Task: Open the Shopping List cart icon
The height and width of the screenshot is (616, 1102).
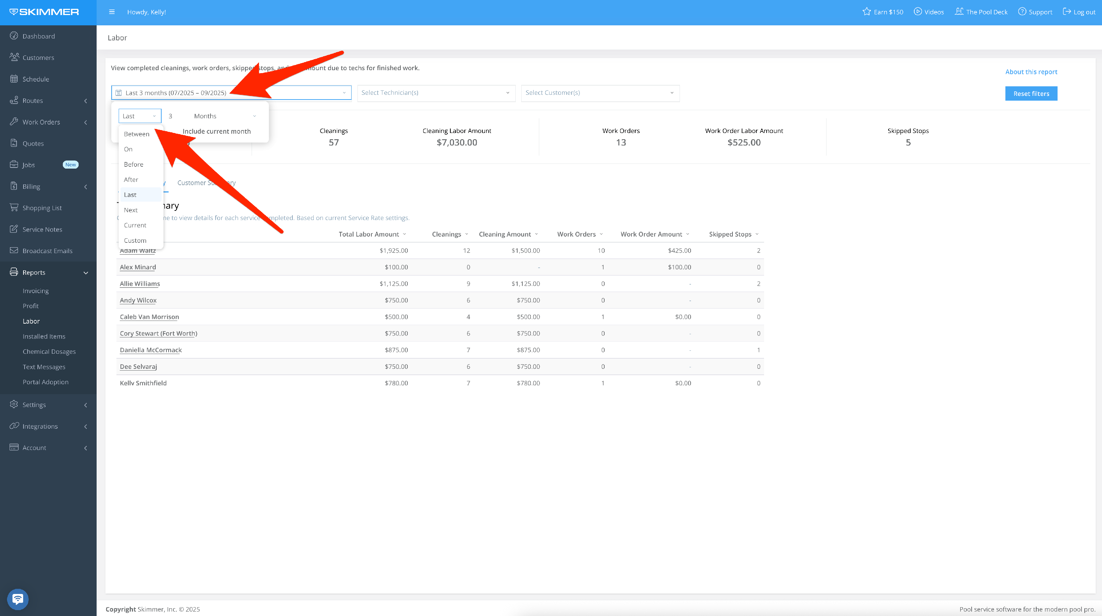Action: pyautogui.click(x=14, y=208)
